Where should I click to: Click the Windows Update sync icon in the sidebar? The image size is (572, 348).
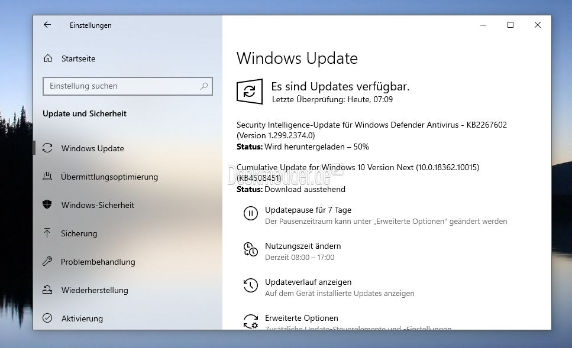pyautogui.click(x=47, y=148)
